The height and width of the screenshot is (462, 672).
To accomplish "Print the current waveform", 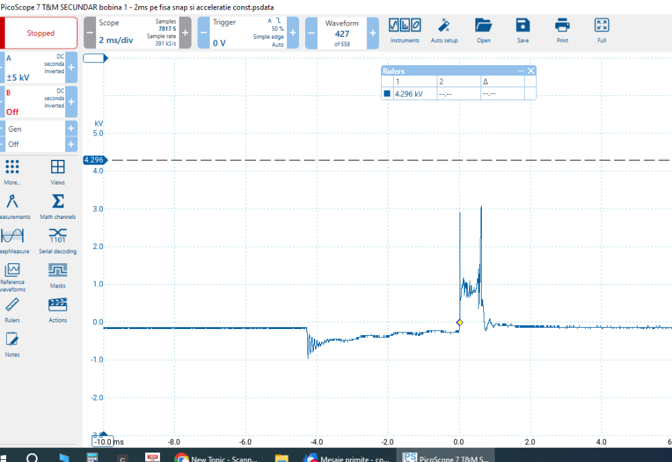I will [562, 30].
